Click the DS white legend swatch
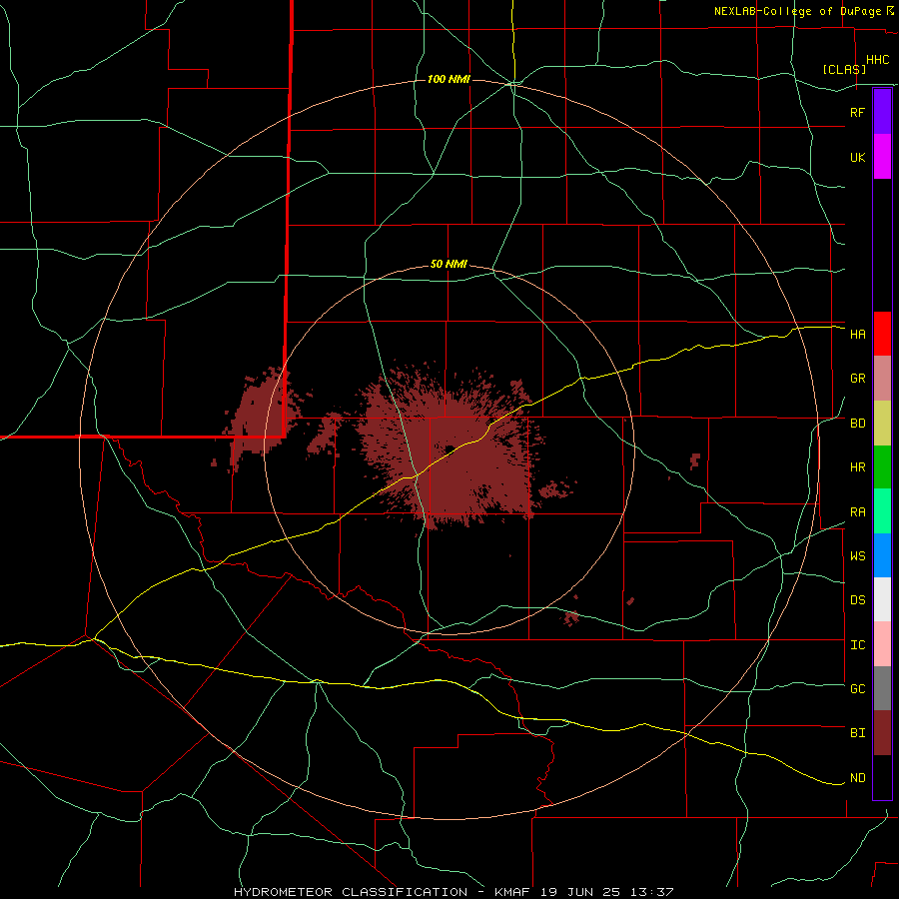 882,599
